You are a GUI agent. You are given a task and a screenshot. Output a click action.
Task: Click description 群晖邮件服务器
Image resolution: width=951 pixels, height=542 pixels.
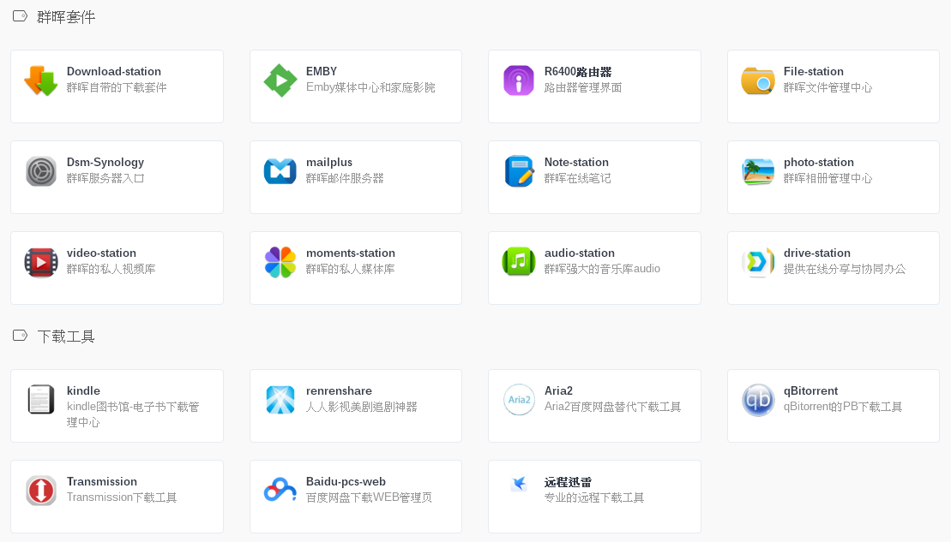coord(345,178)
